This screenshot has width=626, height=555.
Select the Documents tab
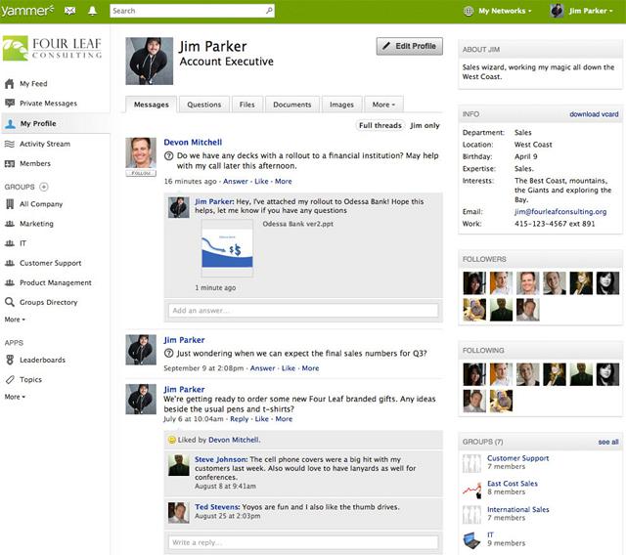[291, 105]
